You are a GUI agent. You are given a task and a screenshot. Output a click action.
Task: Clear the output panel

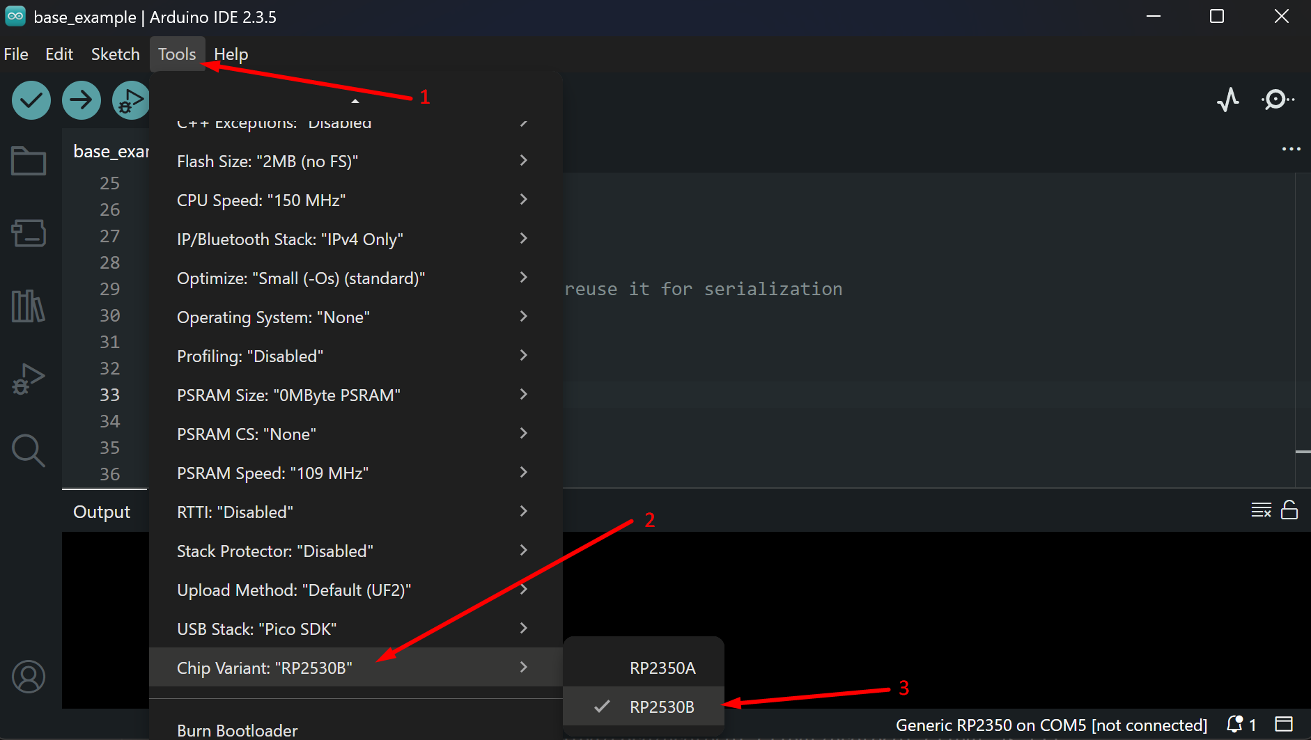[x=1261, y=510]
